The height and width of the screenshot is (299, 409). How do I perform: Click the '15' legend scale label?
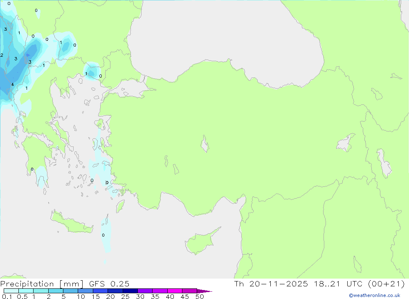pyautogui.click(x=96, y=297)
